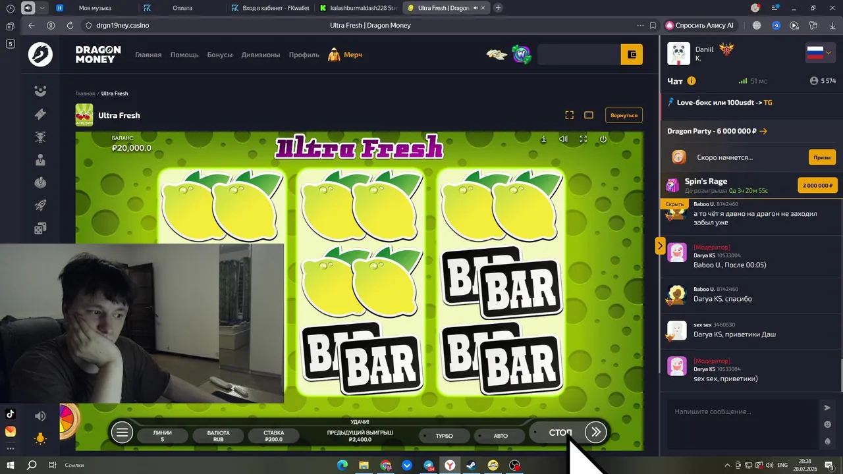Click the Призы button
Image resolution: width=843 pixels, height=474 pixels.
coord(822,157)
